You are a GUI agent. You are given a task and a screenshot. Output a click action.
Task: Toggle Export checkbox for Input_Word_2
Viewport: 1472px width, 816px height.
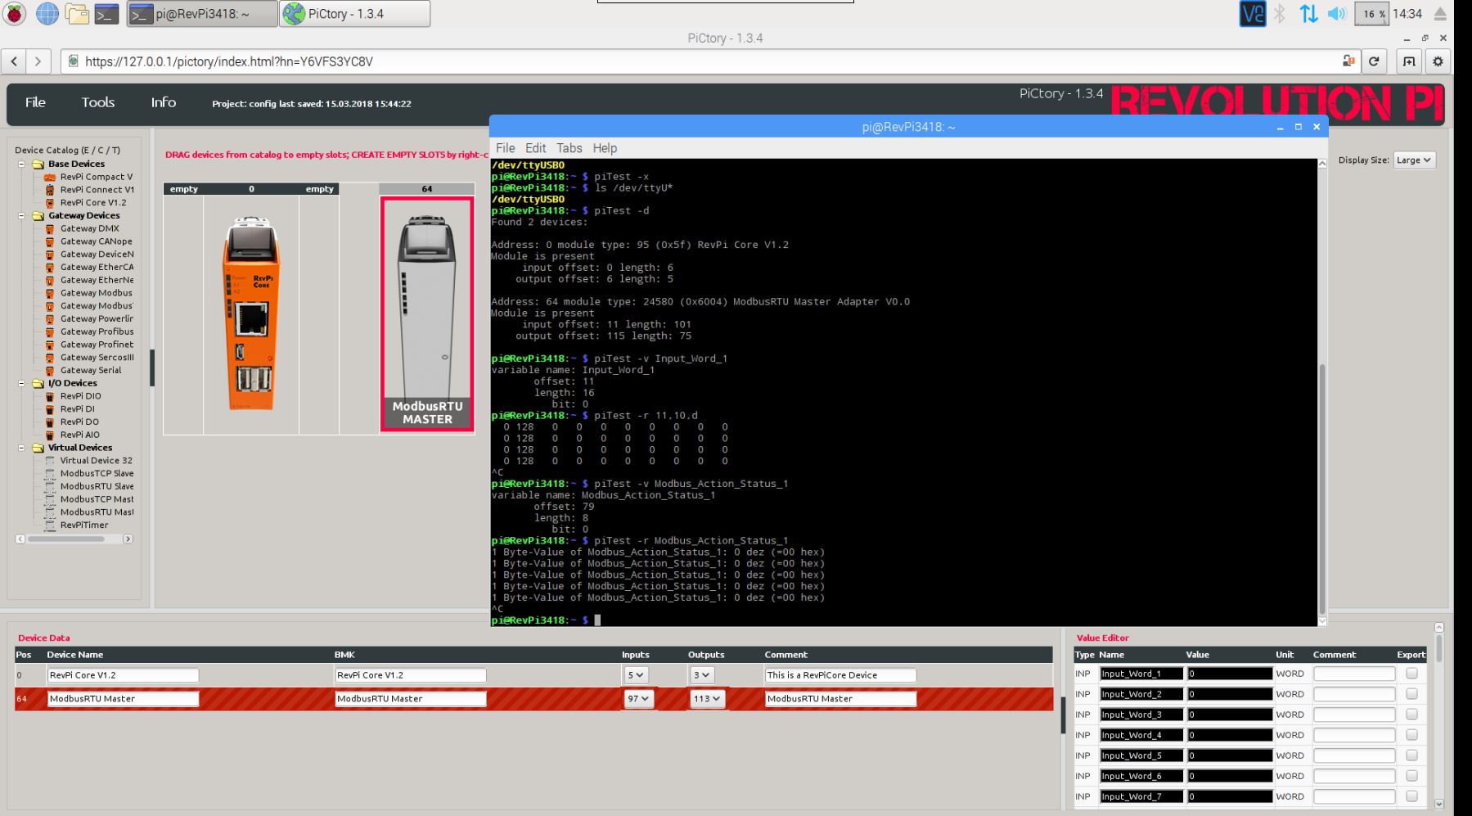tap(1411, 694)
